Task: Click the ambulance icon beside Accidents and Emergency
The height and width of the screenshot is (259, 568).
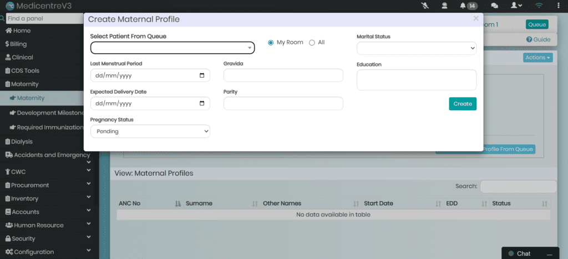Action: pyautogui.click(x=9, y=155)
